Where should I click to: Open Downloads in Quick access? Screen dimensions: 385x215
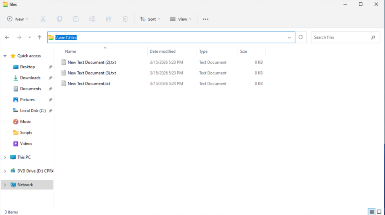click(x=30, y=78)
